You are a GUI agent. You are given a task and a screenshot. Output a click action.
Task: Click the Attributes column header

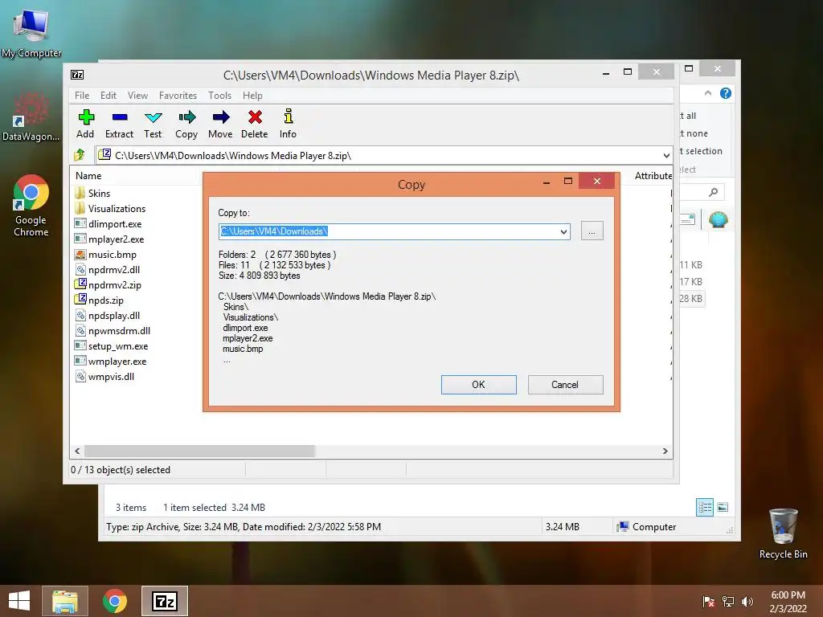653,176
